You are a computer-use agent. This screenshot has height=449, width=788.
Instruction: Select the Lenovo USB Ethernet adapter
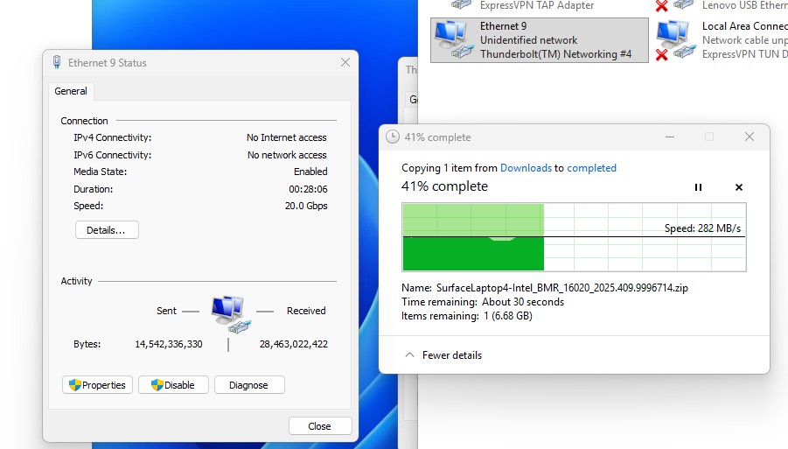tap(743, 5)
